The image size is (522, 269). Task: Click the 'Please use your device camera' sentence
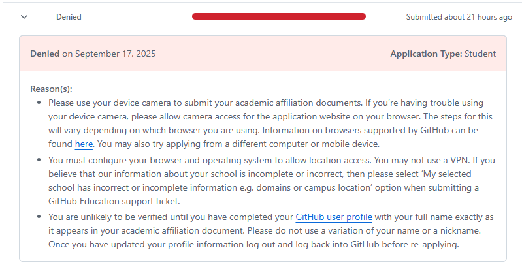[205, 103]
